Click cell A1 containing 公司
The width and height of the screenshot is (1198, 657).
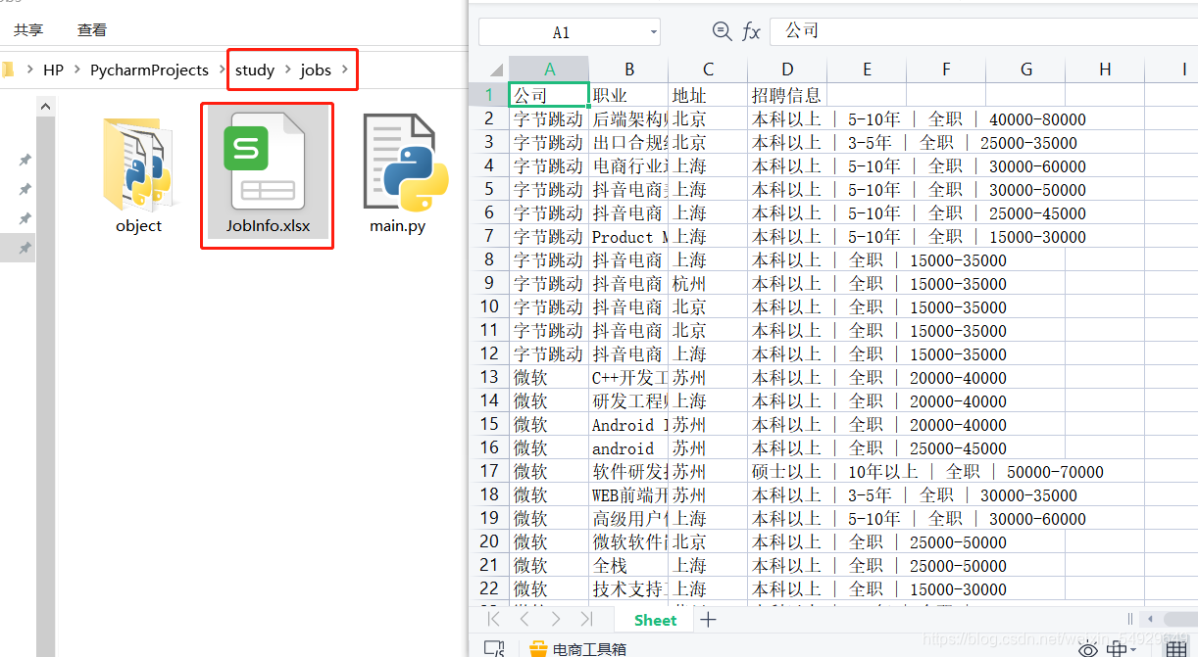coord(549,95)
